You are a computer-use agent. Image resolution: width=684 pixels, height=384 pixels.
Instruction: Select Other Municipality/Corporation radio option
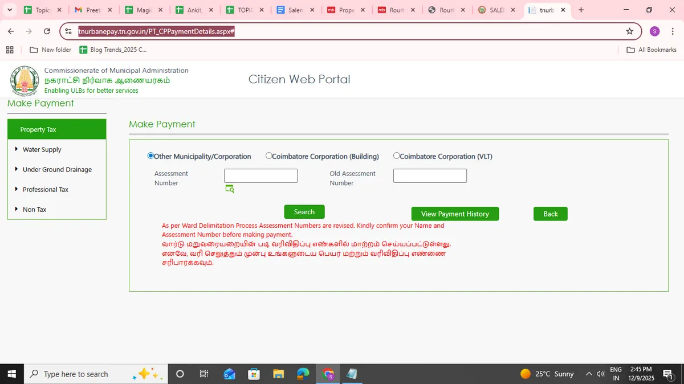point(150,156)
